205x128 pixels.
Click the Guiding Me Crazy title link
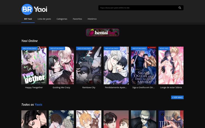tap(61, 88)
